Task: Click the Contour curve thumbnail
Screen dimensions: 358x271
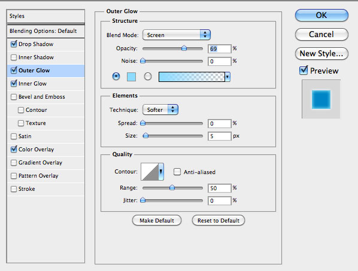Action: (x=150, y=172)
